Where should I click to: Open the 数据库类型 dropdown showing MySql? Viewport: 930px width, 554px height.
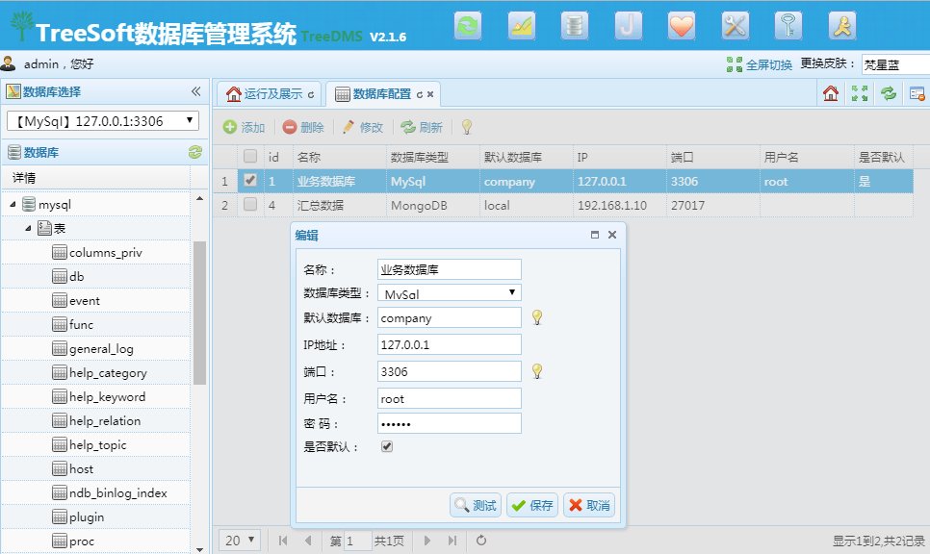(449, 291)
